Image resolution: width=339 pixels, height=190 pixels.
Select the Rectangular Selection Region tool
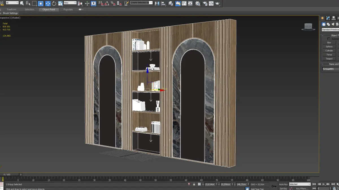(x=34, y=4)
